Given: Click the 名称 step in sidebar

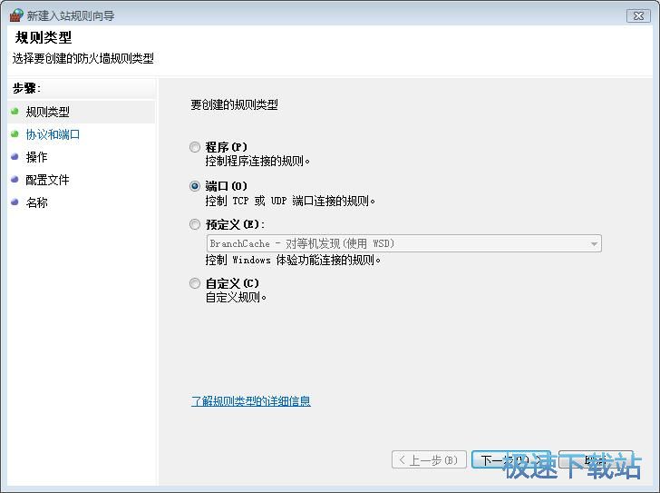Looking at the screenshot, I should point(36,202).
